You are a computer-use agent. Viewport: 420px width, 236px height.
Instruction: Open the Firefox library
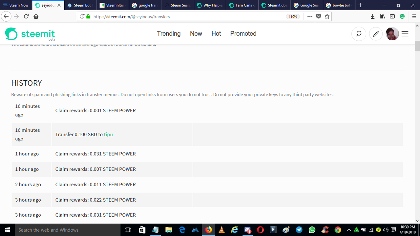383,16
